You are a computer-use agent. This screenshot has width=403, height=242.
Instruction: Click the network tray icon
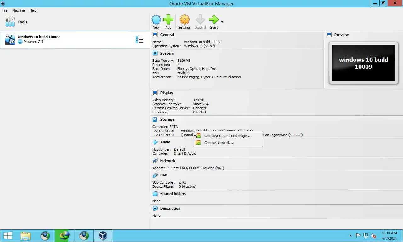pos(366,236)
